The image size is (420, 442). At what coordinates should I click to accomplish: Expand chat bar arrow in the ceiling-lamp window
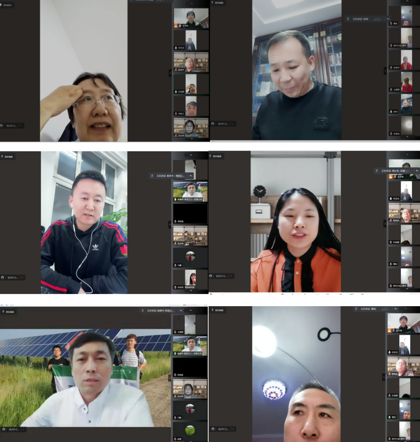click(x=233, y=429)
